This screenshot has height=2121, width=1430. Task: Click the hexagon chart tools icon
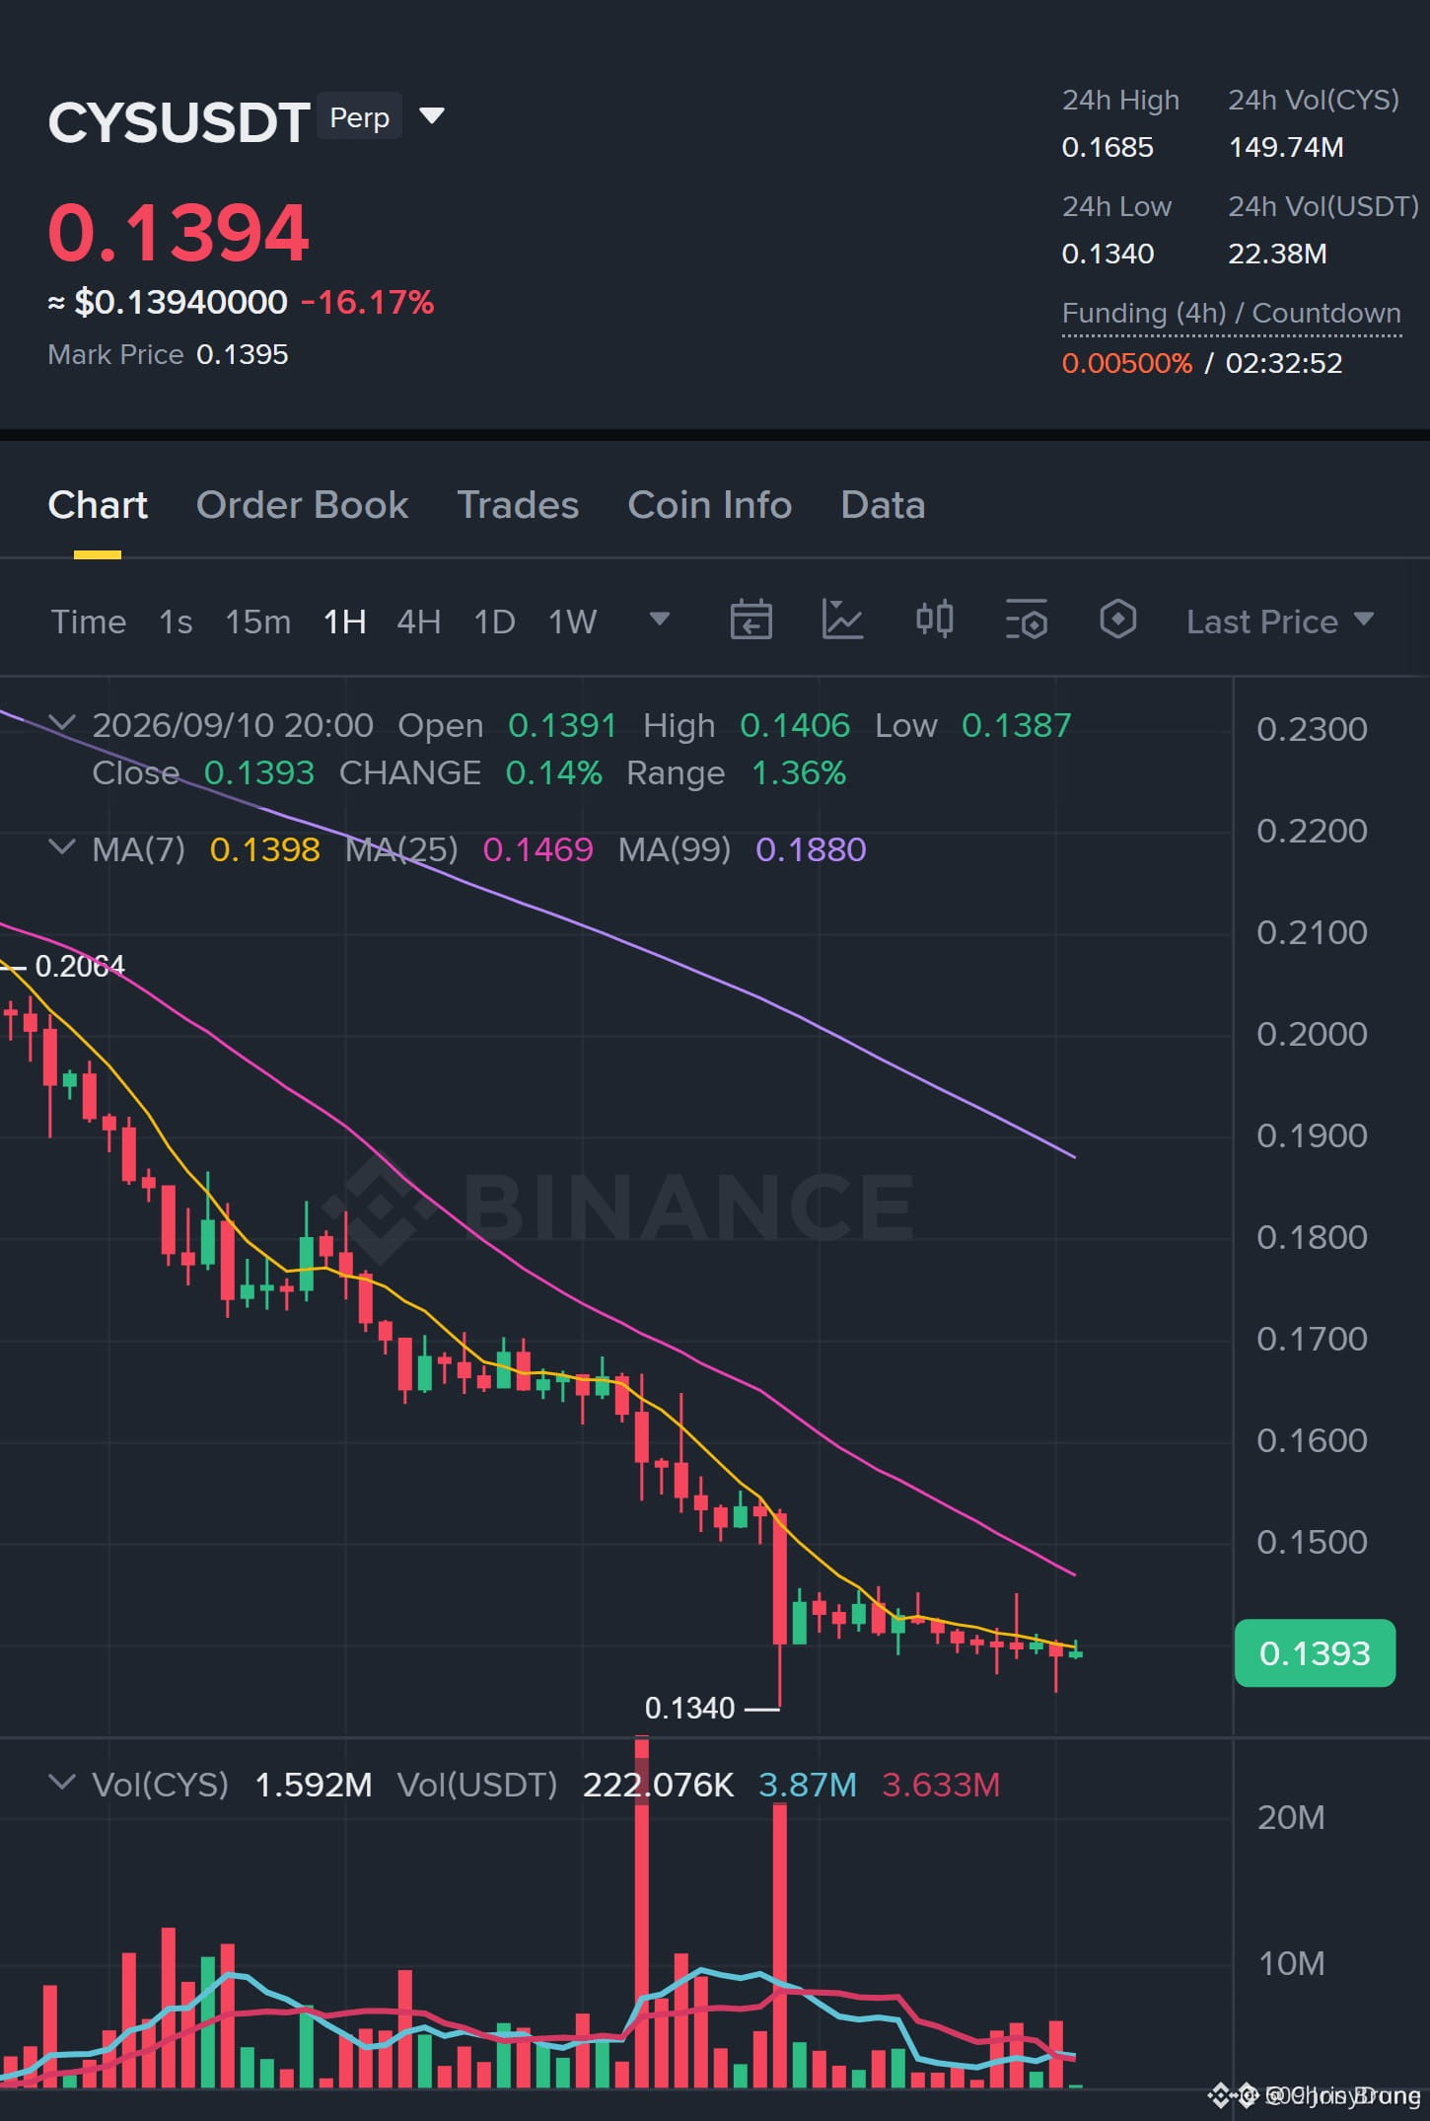(1117, 621)
